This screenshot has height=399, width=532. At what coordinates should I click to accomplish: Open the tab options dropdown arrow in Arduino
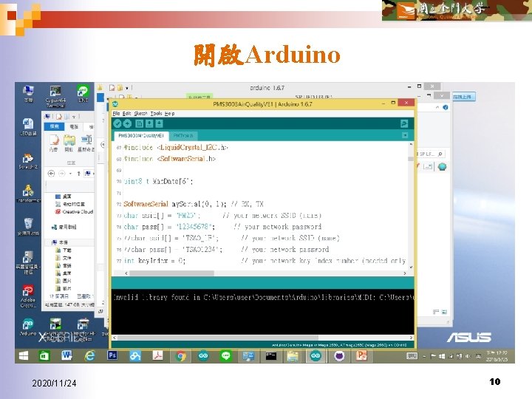[405, 135]
